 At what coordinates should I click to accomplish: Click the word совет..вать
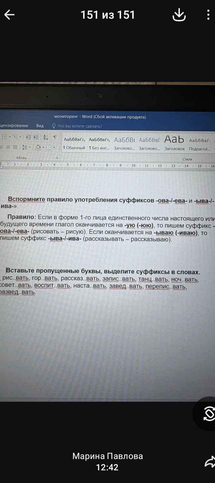[15, 286]
